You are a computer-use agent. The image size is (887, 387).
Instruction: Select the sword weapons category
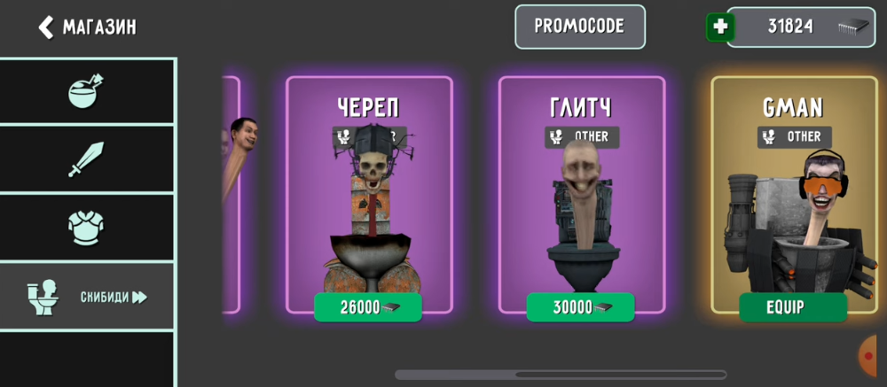click(86, 159)
